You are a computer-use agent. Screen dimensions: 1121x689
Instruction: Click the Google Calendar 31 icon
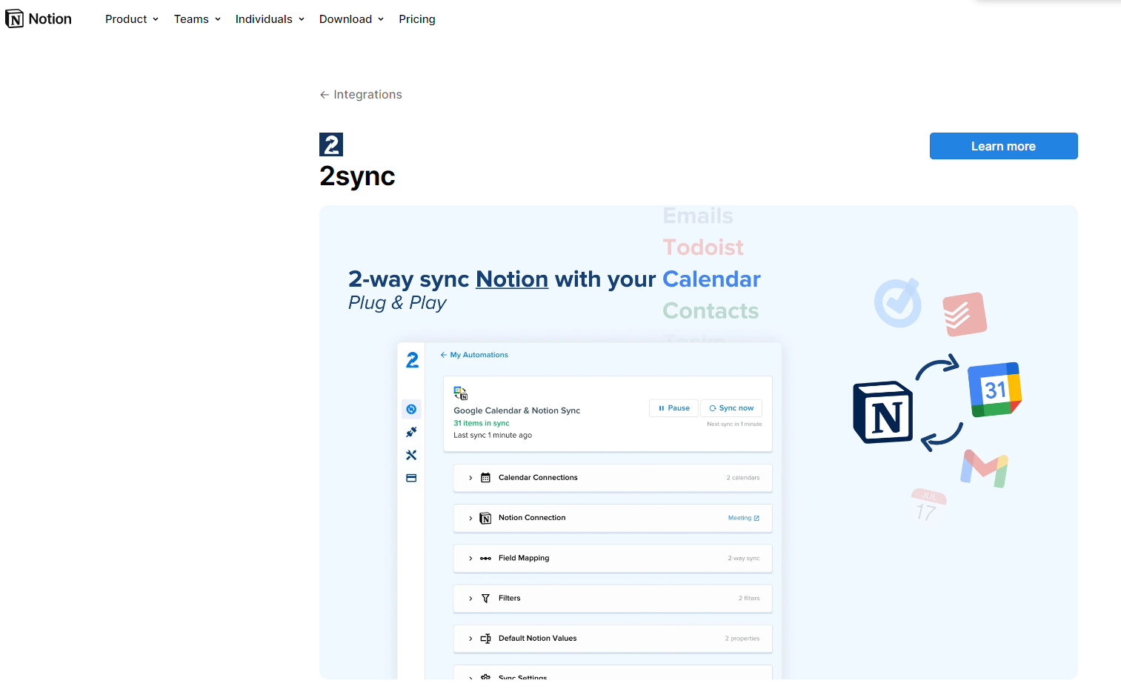[x=995, y=390]
